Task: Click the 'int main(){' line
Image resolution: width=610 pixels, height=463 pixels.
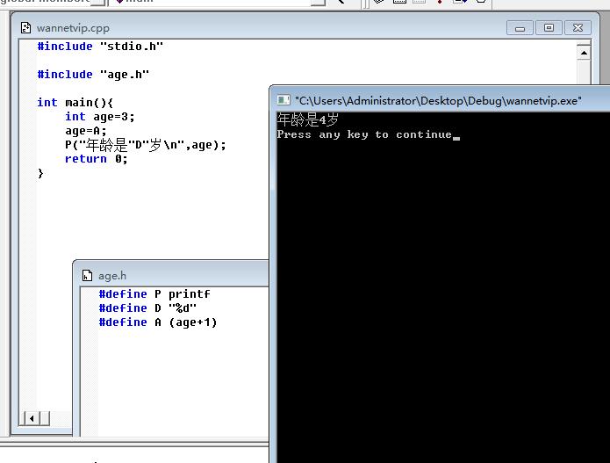Action: [x=75, y=103]
